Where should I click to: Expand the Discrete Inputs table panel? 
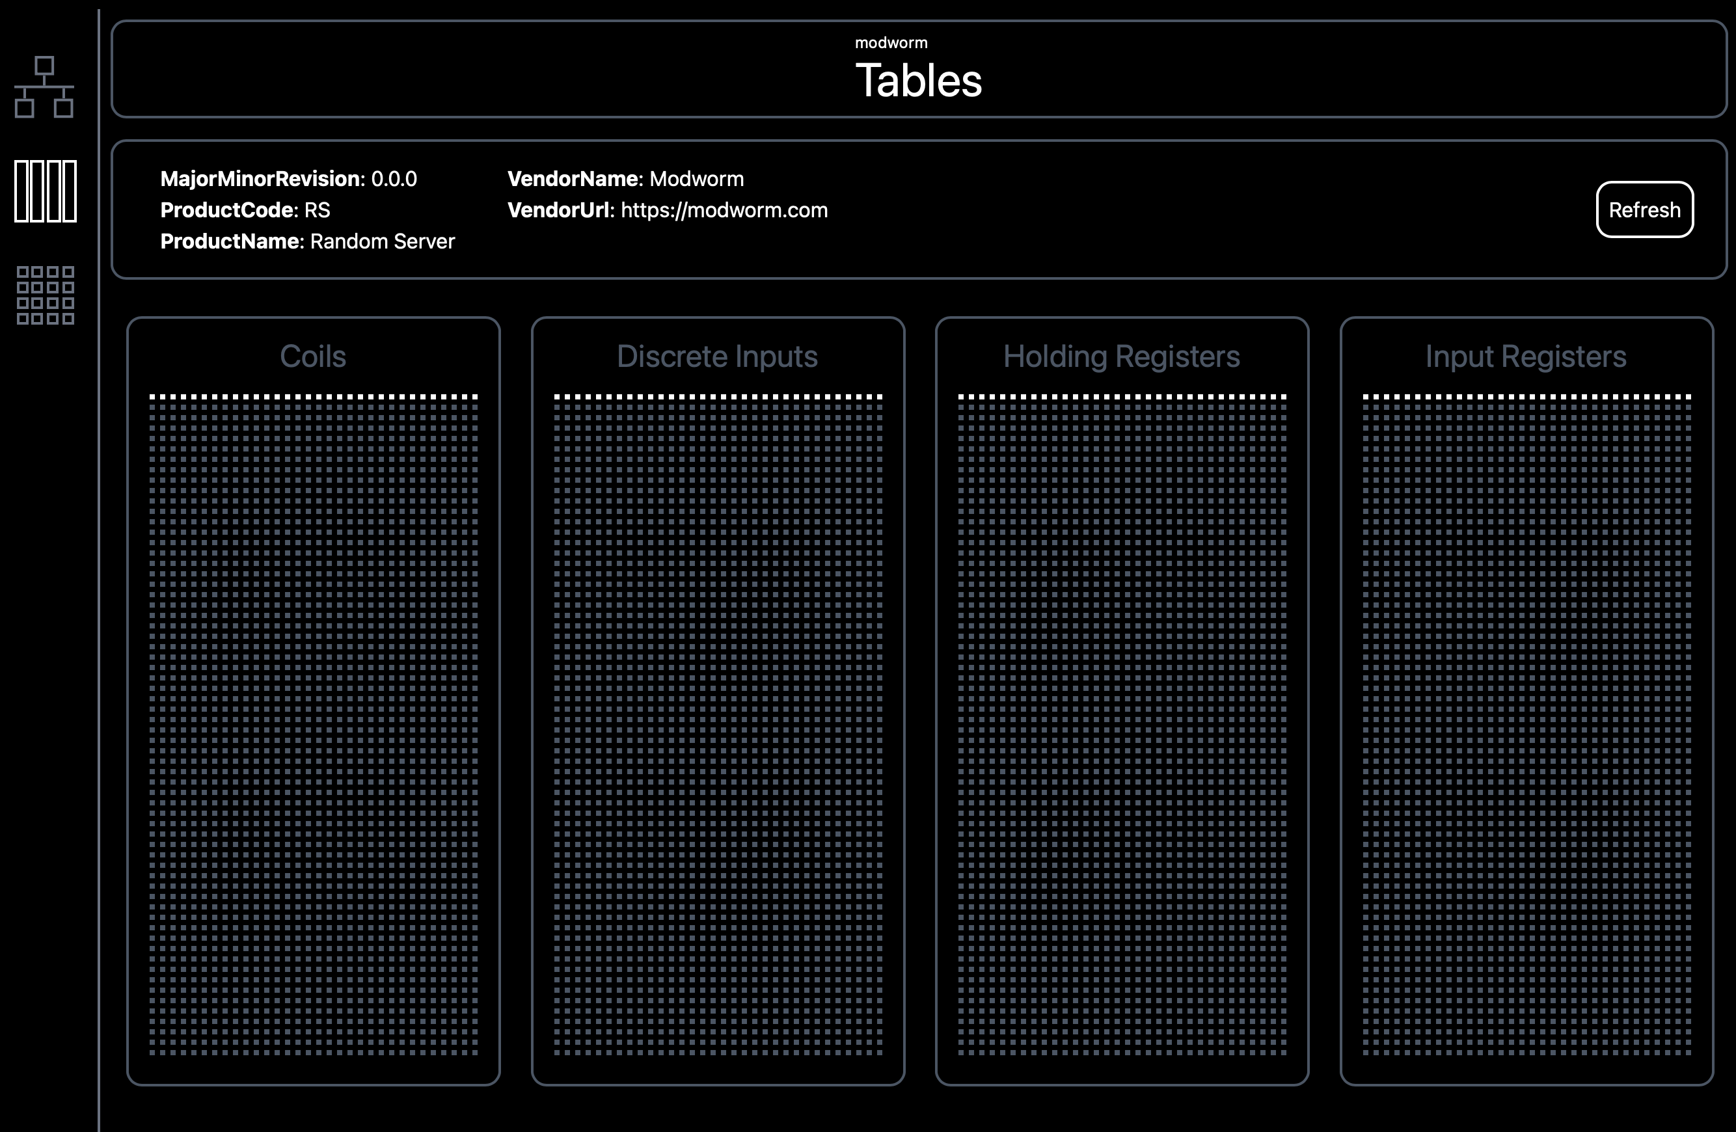[718, 357]
